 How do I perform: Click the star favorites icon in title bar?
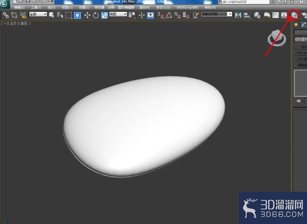point(292,2)
